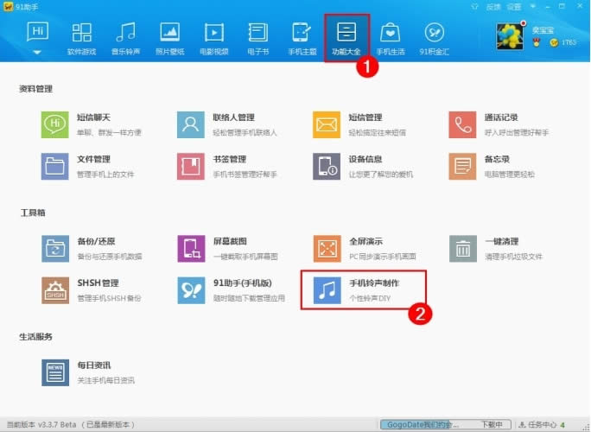Click the 1765 points value
Viewport: 591px width, 432px height.
[x=569, y=42]
